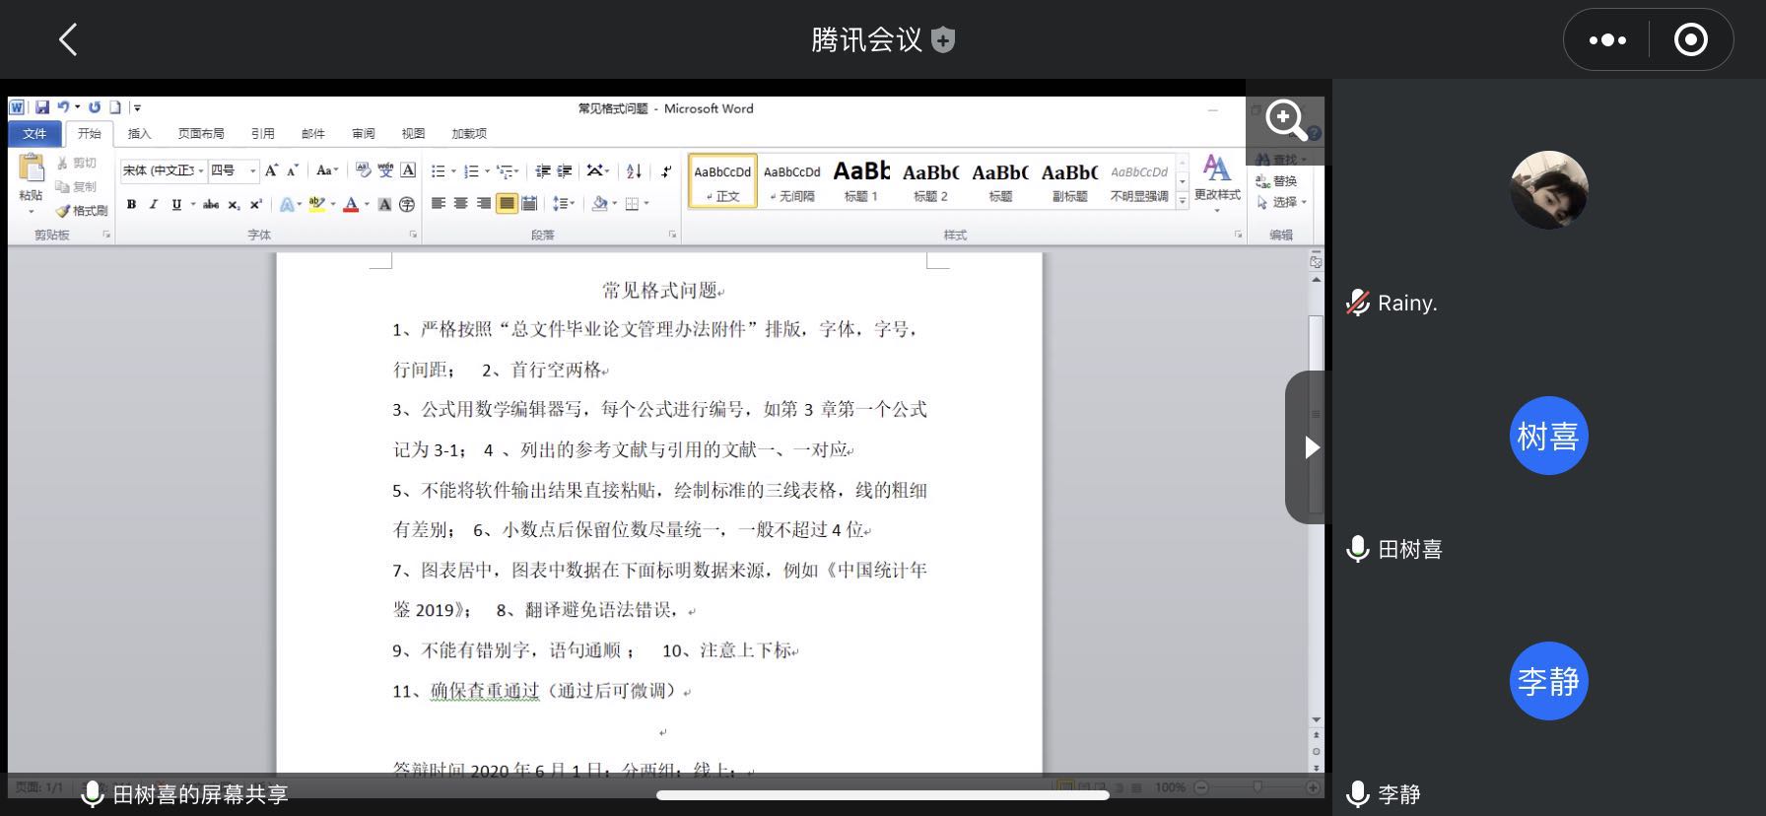This screenshot has width=1766, height=816.
Task: Open the 页面布局 (Page Layout) tab
Action: click(201, 134)
